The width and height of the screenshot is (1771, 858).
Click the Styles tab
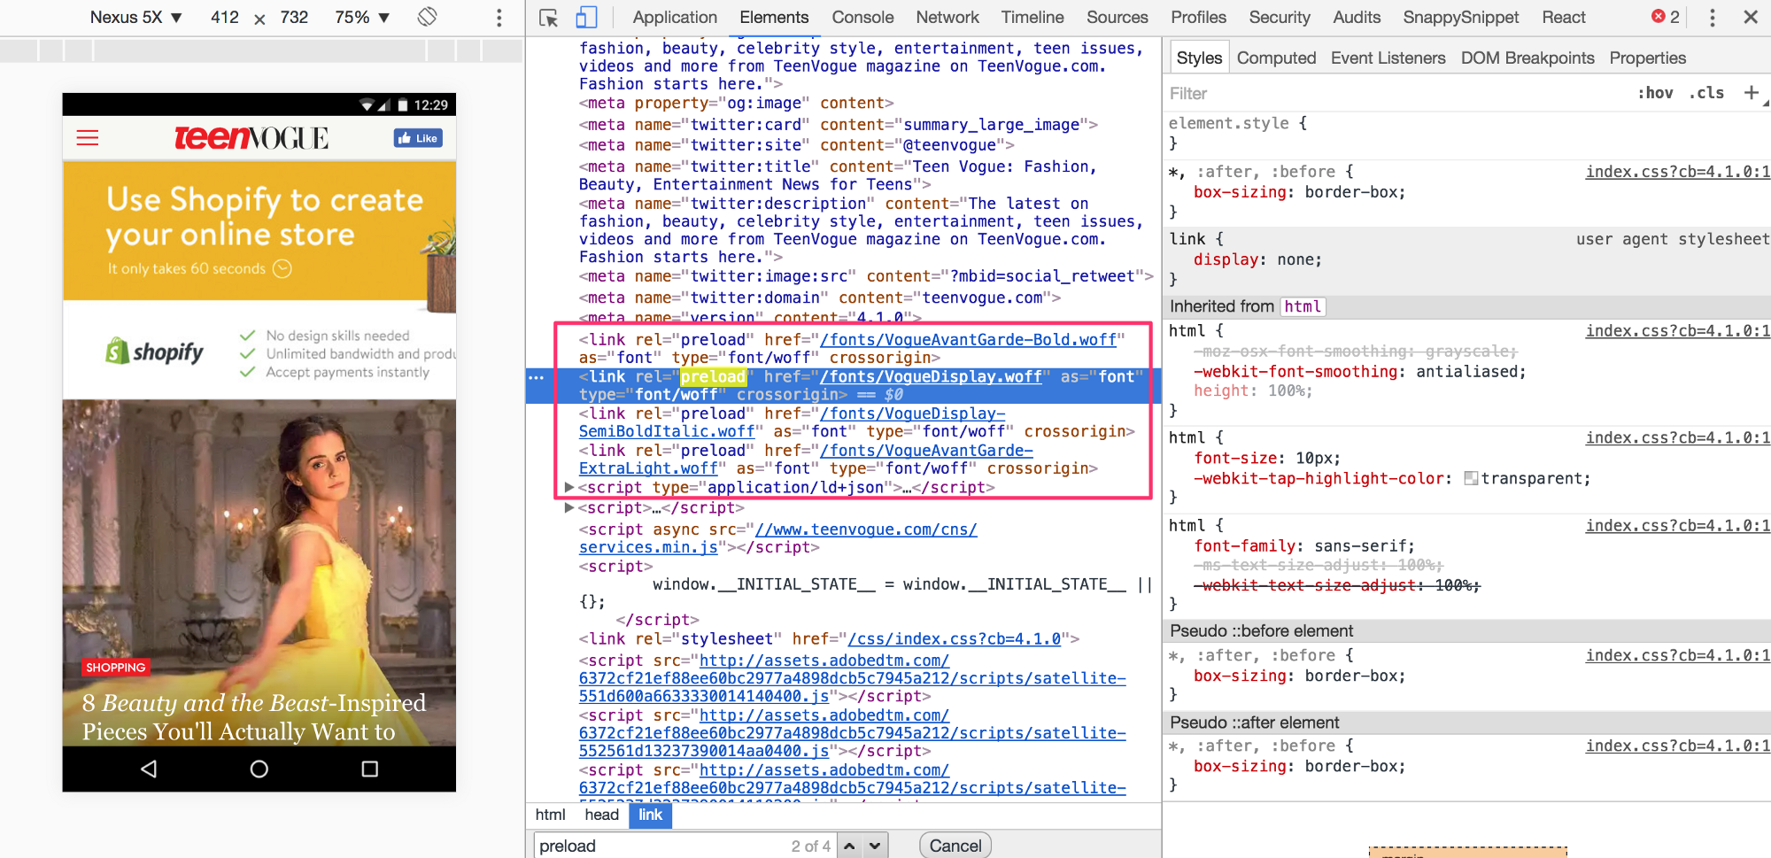1199,58
